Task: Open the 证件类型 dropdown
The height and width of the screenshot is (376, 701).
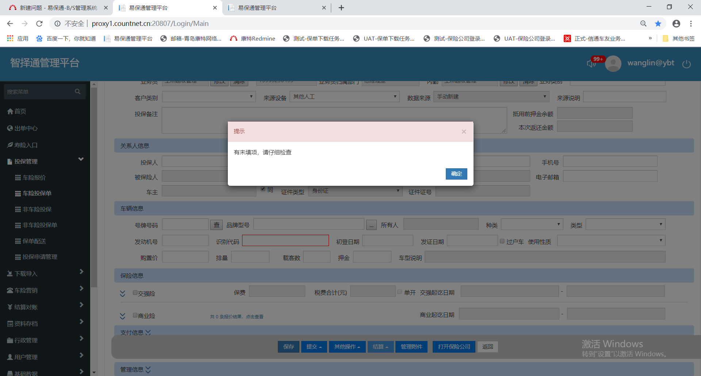Action: click(x=355, y=191)
